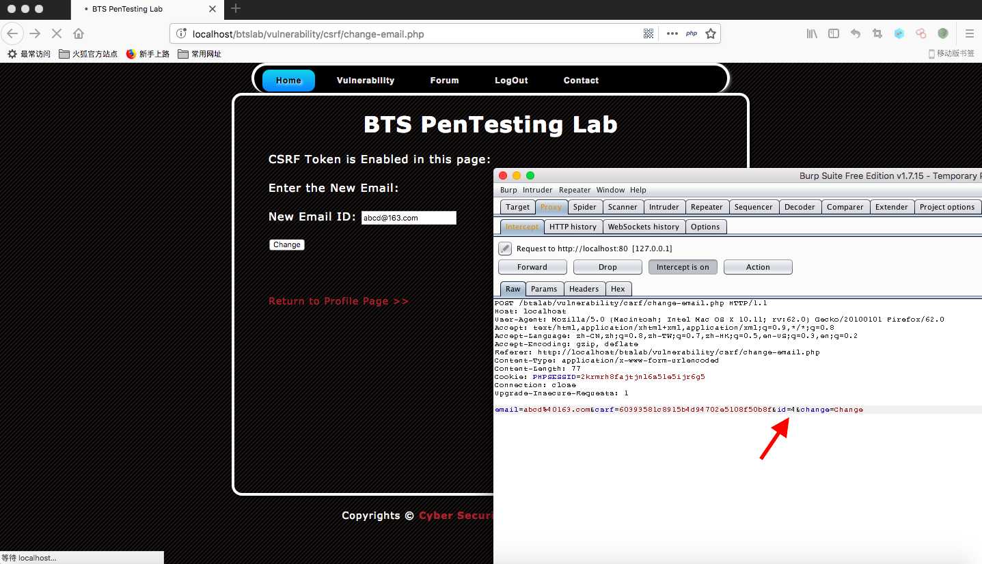
Task: Select Hex request view tab
Action: coord(618,289)
